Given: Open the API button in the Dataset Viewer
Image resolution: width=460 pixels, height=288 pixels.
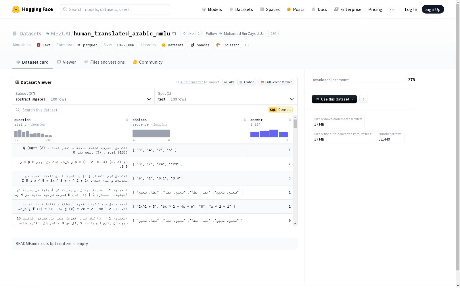Looking at the screenshot, I should pos(229,82).
